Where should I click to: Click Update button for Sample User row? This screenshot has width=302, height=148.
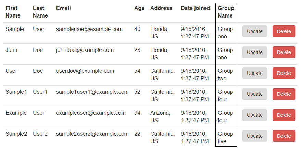pos(254,31)
